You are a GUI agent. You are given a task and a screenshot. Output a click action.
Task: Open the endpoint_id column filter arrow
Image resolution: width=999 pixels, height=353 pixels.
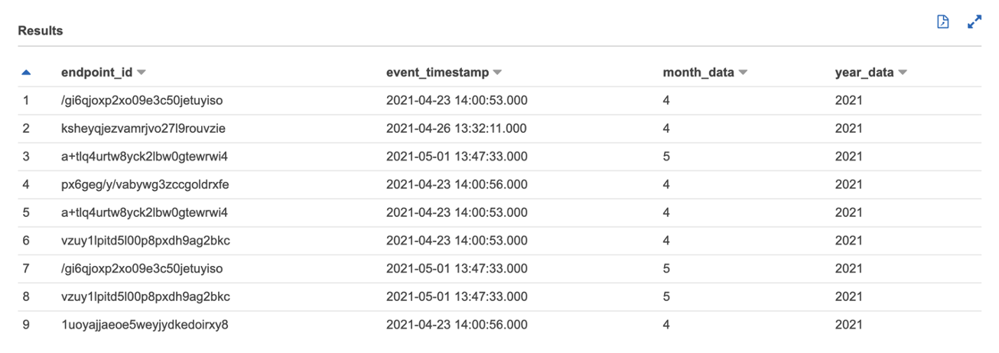pos(141,73)
